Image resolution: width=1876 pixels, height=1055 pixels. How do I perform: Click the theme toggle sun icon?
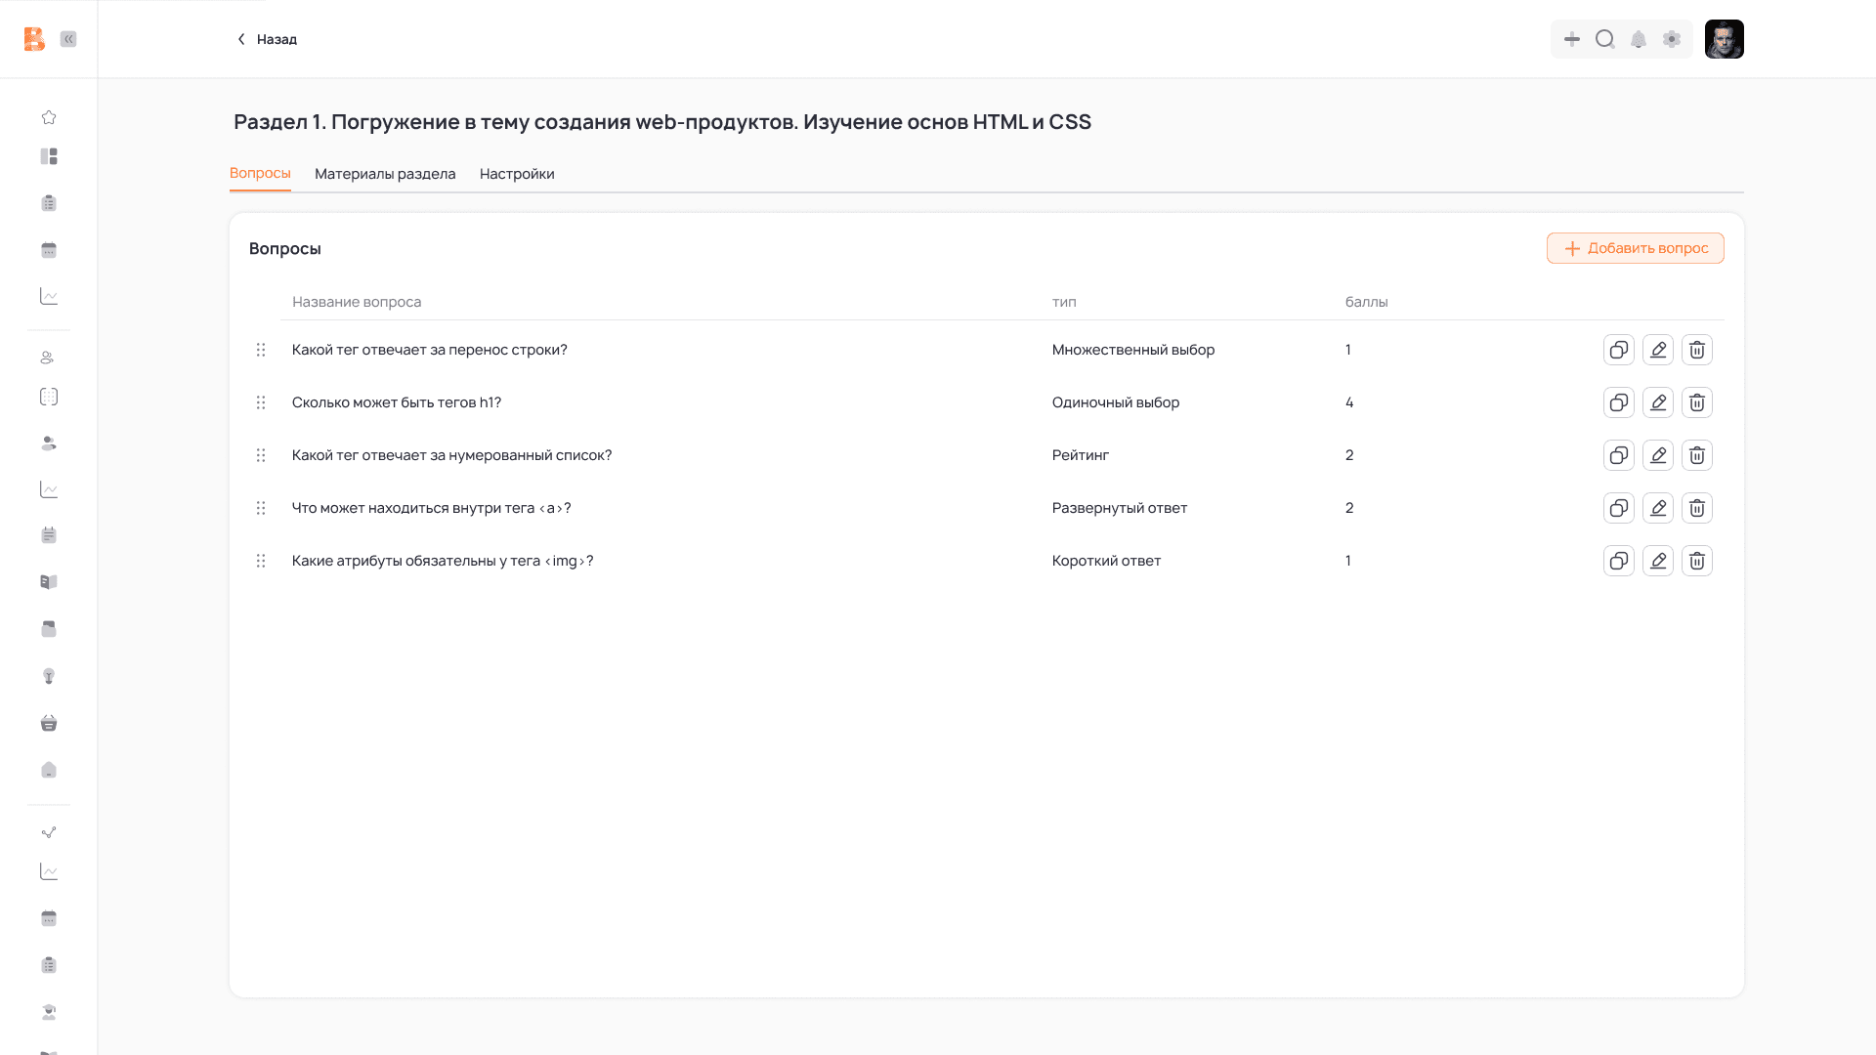point(1672,39)
